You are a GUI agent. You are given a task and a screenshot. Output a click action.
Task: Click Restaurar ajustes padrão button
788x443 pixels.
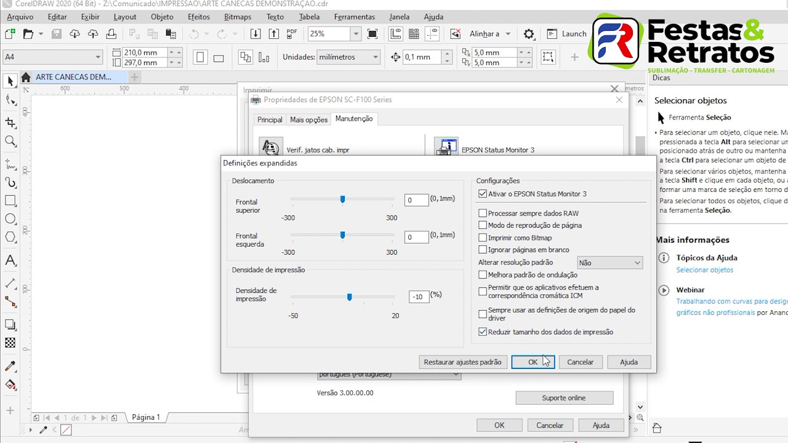tap(462, 362)
